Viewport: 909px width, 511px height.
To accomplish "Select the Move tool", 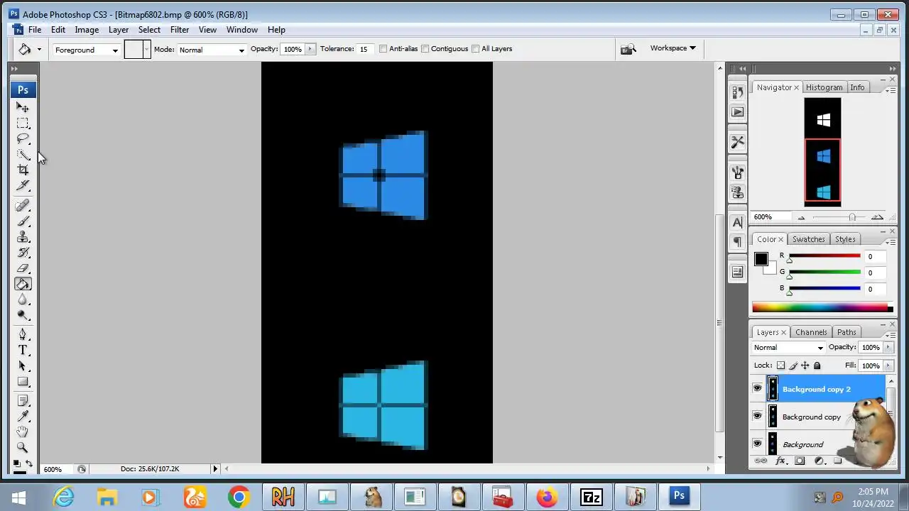I will pyautogui.click(x=23, y=107).
